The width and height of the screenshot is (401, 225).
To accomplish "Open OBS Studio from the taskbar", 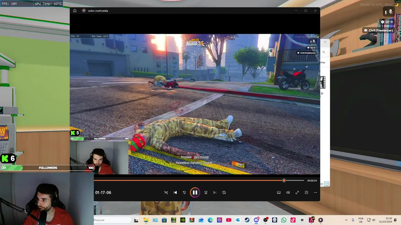I will [266, 220].
